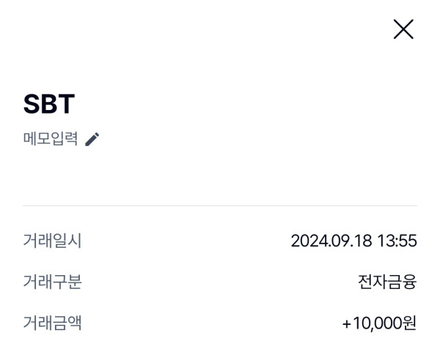The width and height of the screenshot is (440, 344).
Task: Click the letter T in the SBT title
Action: point(66,104)
